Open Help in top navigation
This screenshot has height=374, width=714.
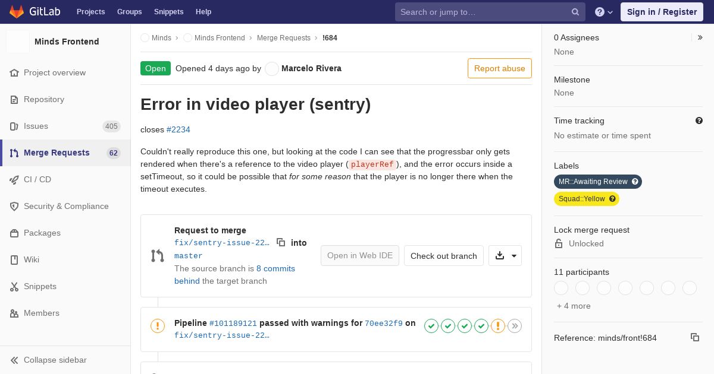pos(203,12)
